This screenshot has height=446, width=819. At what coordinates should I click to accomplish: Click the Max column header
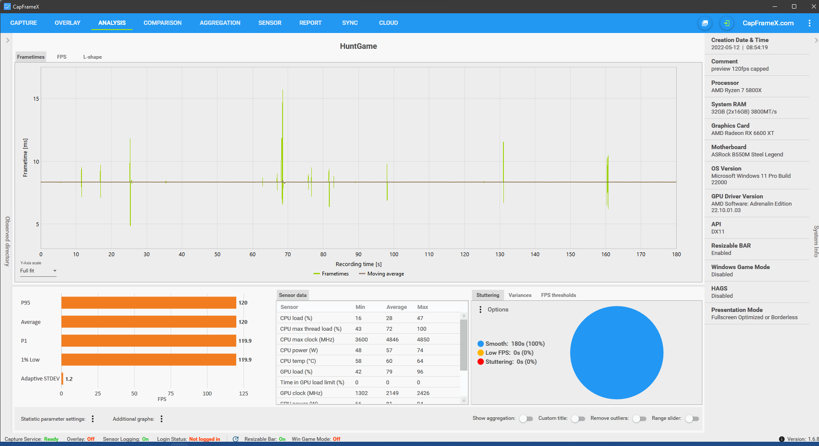[x=423, y=307]
